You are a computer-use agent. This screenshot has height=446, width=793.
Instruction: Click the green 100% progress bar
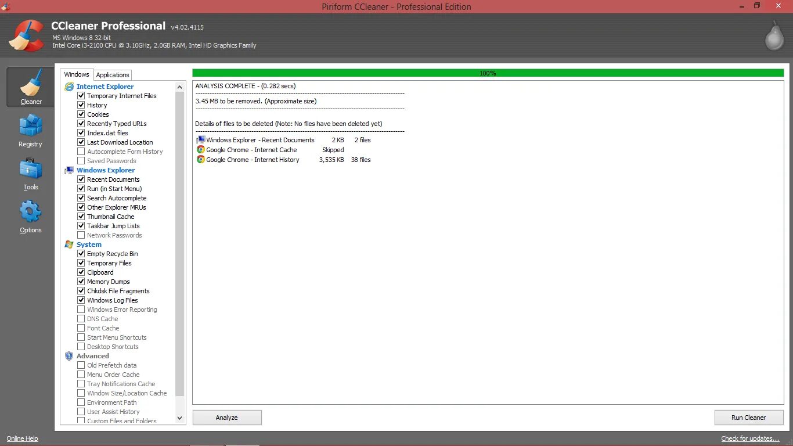tap(488, 73)
